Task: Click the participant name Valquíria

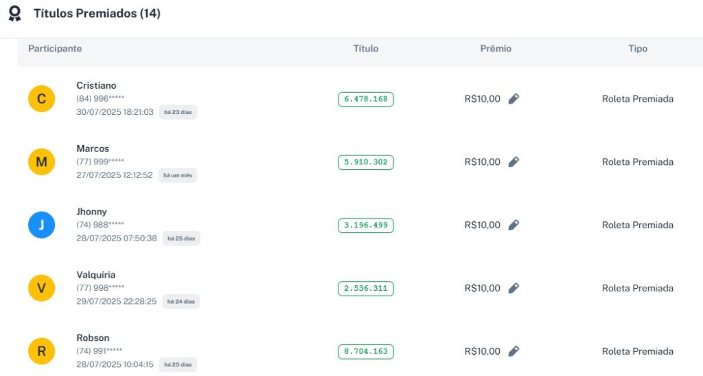Action: [96, 275]
